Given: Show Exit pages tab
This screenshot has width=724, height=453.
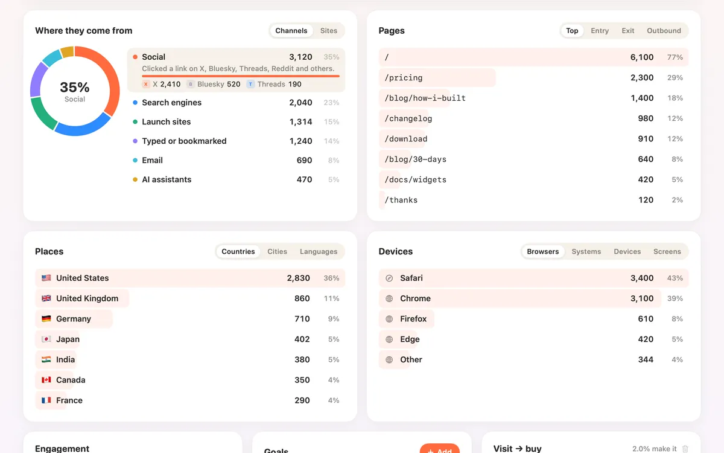Looking at the screenshot, I should (x=628, y=31).
